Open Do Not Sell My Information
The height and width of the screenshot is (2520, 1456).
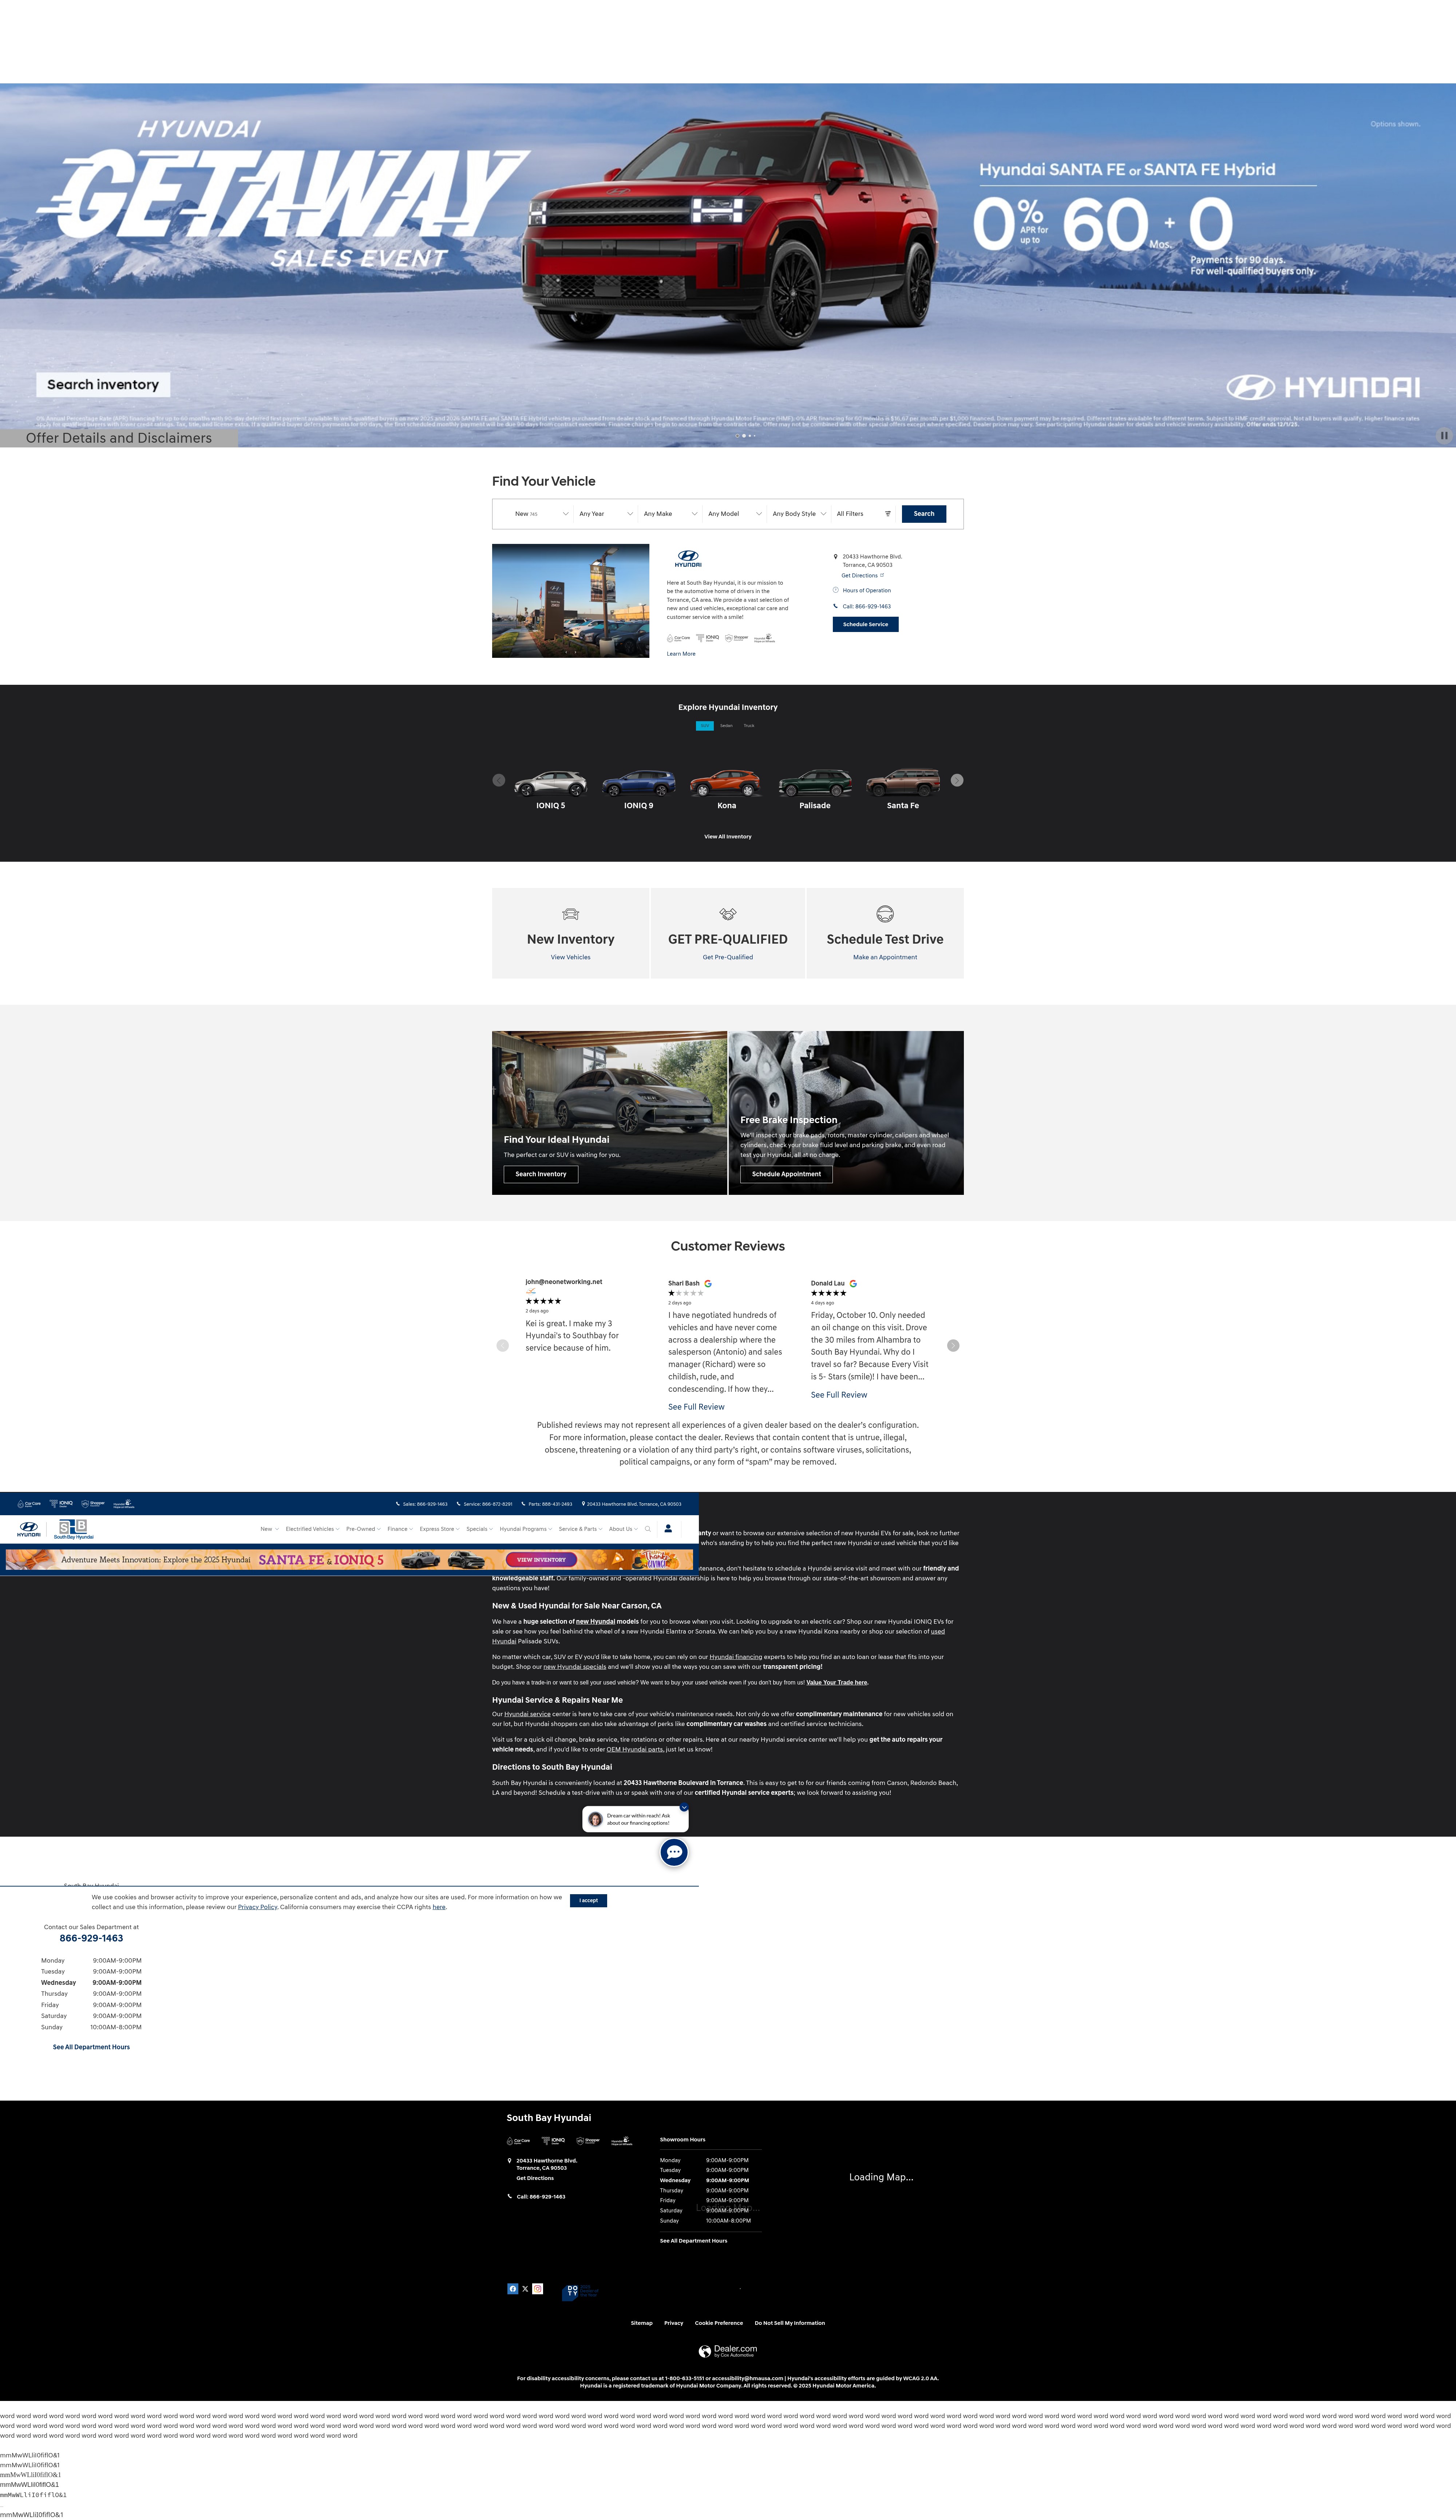click(790, 2323)
